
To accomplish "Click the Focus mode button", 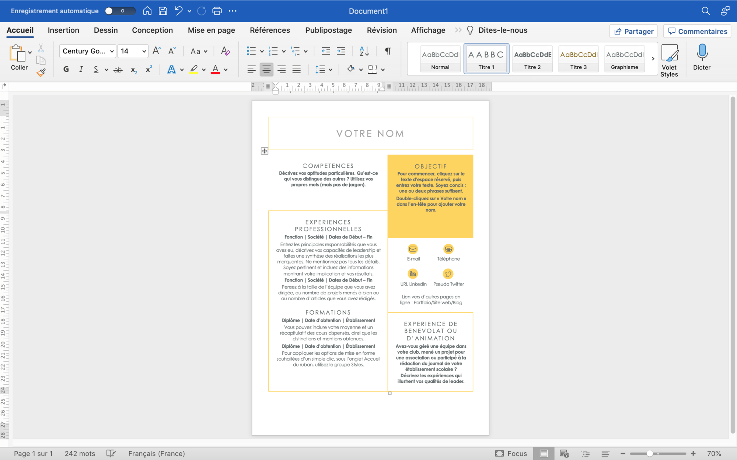I will pos(511,453).
